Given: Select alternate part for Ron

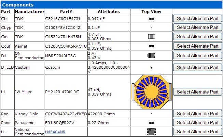Looking at the screenshot, I should click(x=197, y=114).
